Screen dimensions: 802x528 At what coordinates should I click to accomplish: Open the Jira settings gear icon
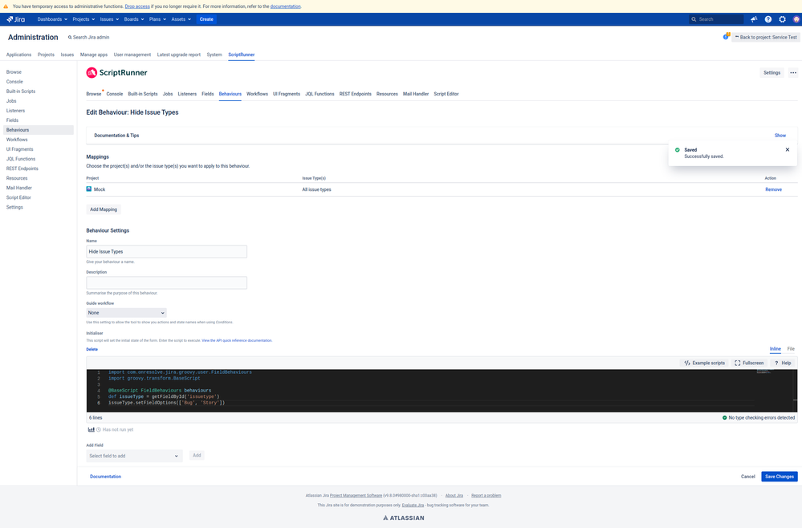point(782,18)
